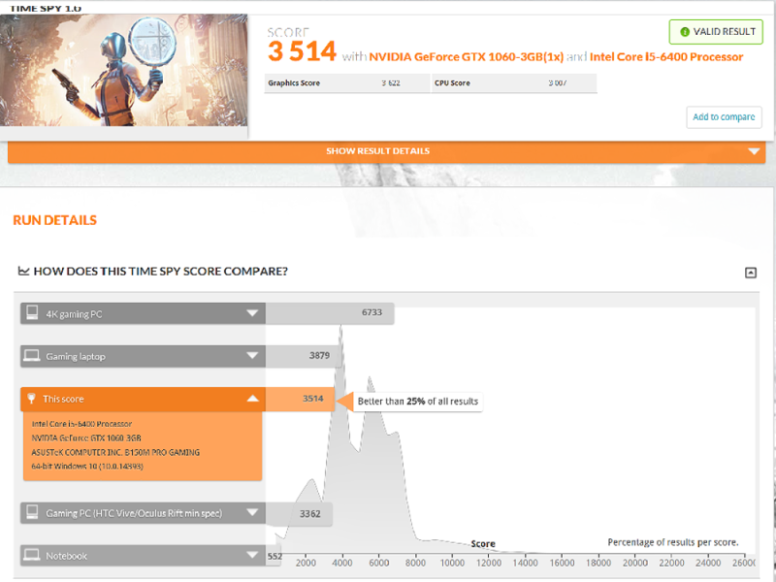Click the Graphics Score label
Image resolution: width=776 pixels, height=582 pixels.
pyautogui.click(x=294, y=83)
